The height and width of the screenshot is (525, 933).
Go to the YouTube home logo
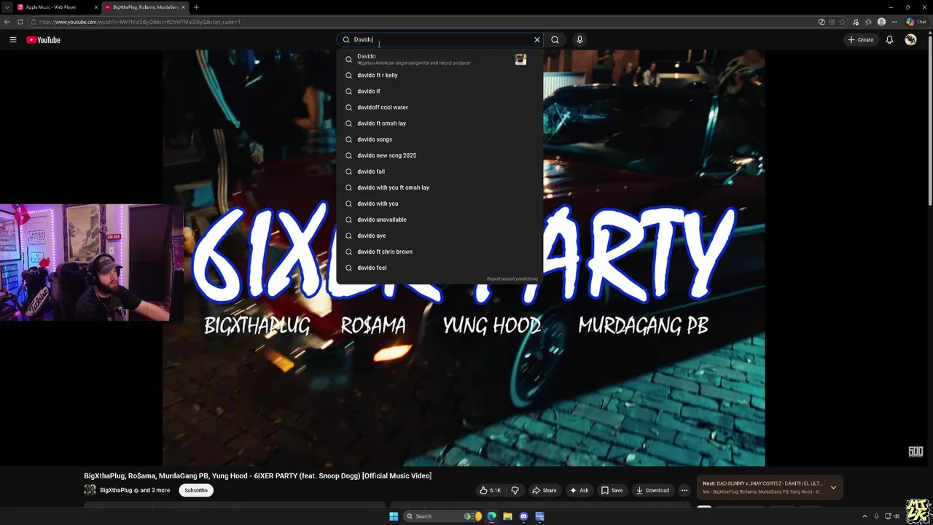tap(44, 40)
